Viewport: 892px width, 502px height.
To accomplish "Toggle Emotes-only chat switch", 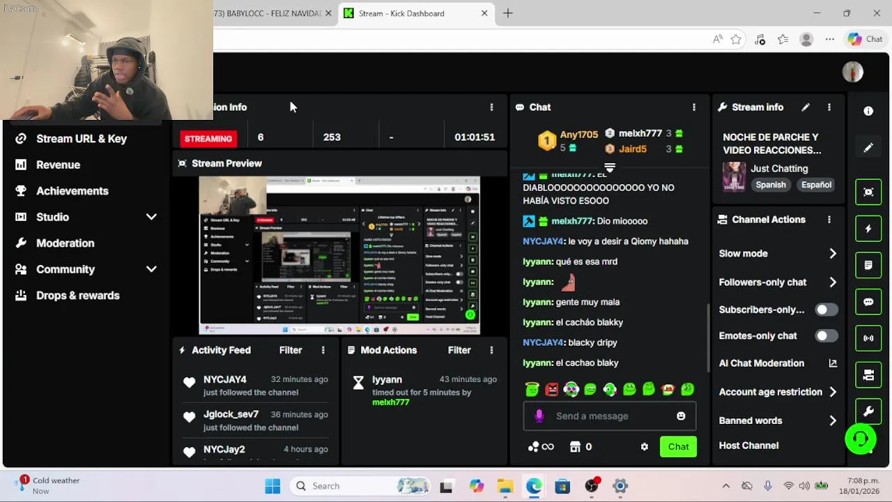I will coord(826,336).
